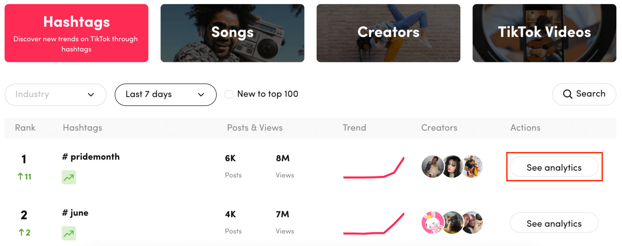This screenshot has height=246, width=622.
Task: See analytics for the pridemonth hashtag
Action: tap(554, 167)
